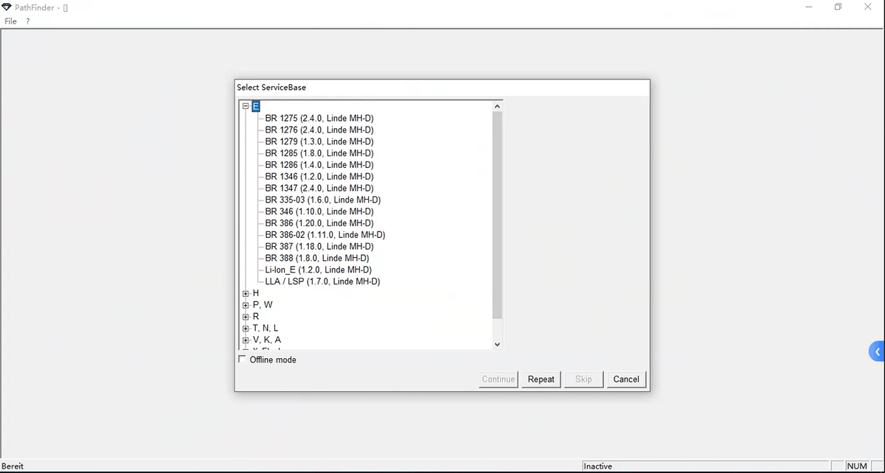This screenshot has height=473, width=885.
Task: Expand the R category node
Action: click(x=246, y=317)
